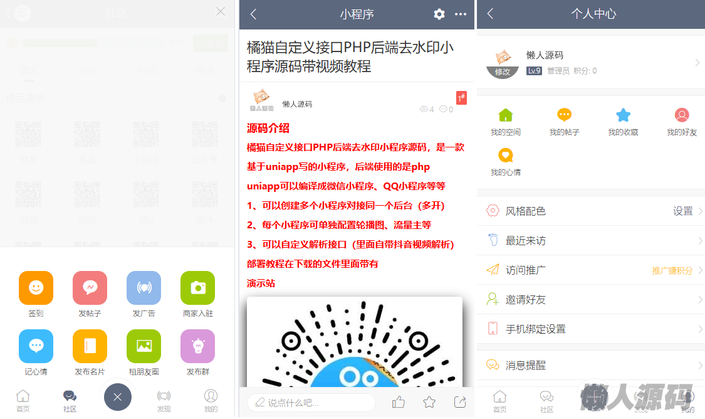
Task: Go back from the 个人中心 page
Action: tap(491, 14)
